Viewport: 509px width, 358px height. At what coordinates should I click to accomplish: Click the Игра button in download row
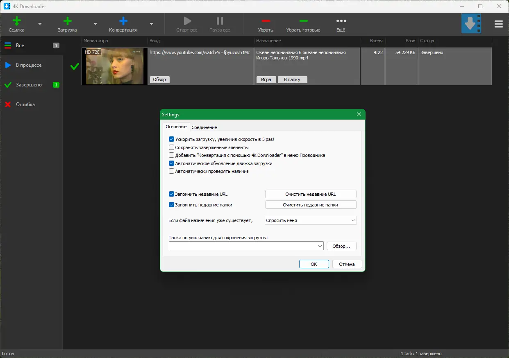[266, 79]
